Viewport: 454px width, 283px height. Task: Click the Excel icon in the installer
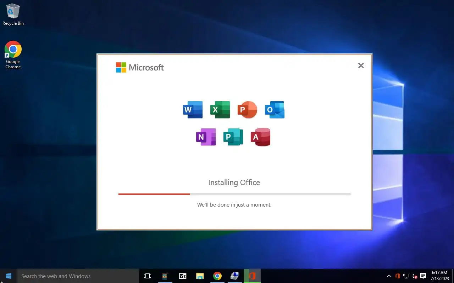pyautogui.click(x=220, y=110)
